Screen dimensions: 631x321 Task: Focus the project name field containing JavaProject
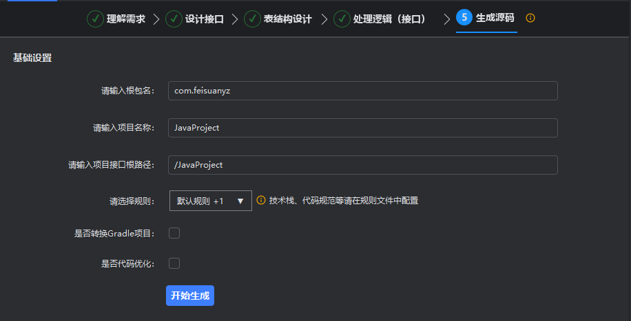point(362,128)
